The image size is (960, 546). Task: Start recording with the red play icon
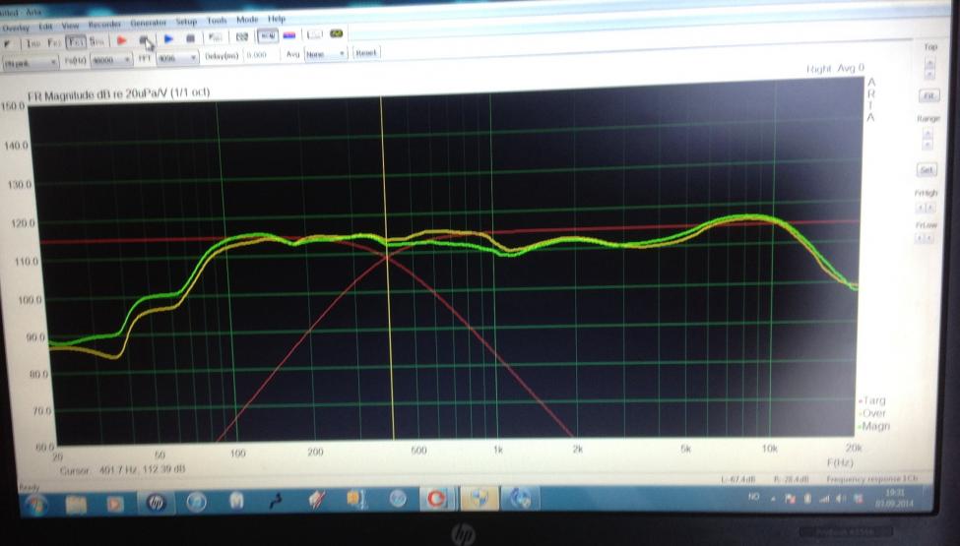point(121,40)
